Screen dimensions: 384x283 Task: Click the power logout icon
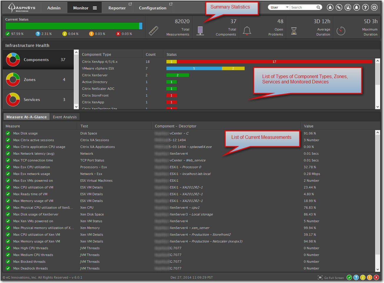[x=374, y=7]
